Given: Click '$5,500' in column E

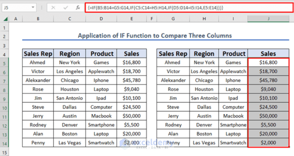Looking at the screenshot, I should tap(131, 125).
